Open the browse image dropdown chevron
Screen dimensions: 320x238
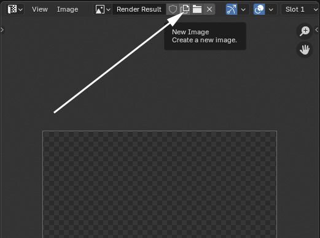pyautogui.click(x=108, y=9)
